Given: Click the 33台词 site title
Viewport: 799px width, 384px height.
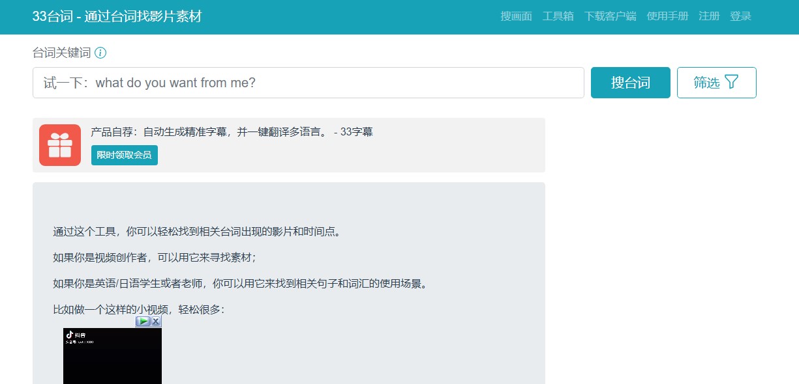Looking at the screenshot, I should (x=117, y=16).
